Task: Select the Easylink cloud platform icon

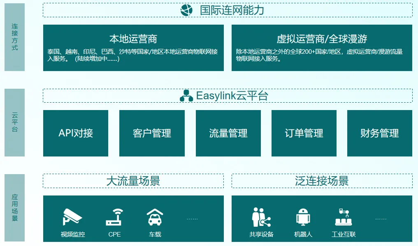Action: coord(186,95)
